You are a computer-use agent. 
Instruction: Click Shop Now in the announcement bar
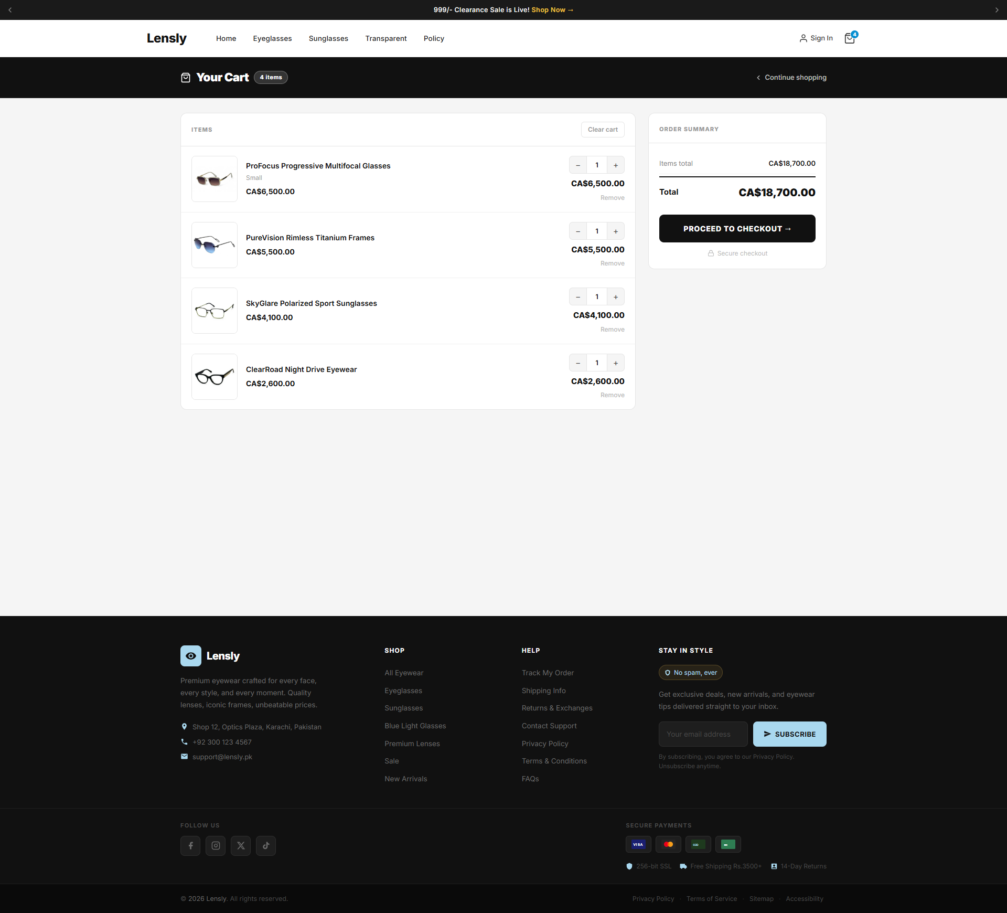click(x=552, y=10)
